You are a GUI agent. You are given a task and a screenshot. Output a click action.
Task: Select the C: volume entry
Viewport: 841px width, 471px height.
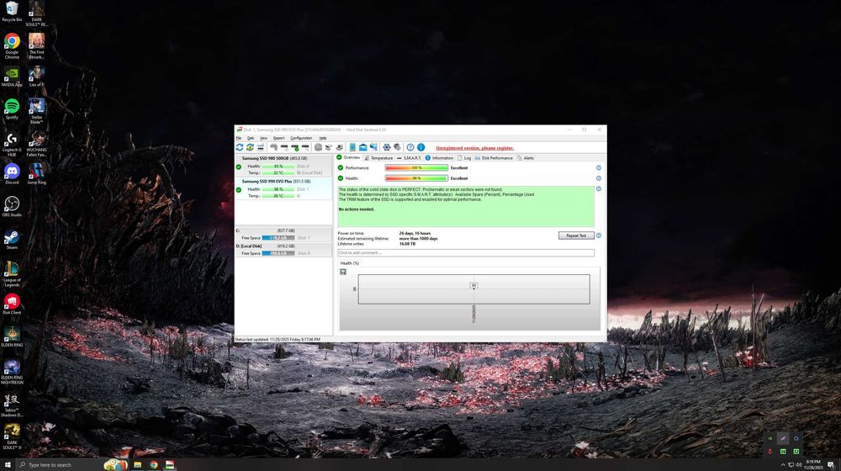pos(283,234)
